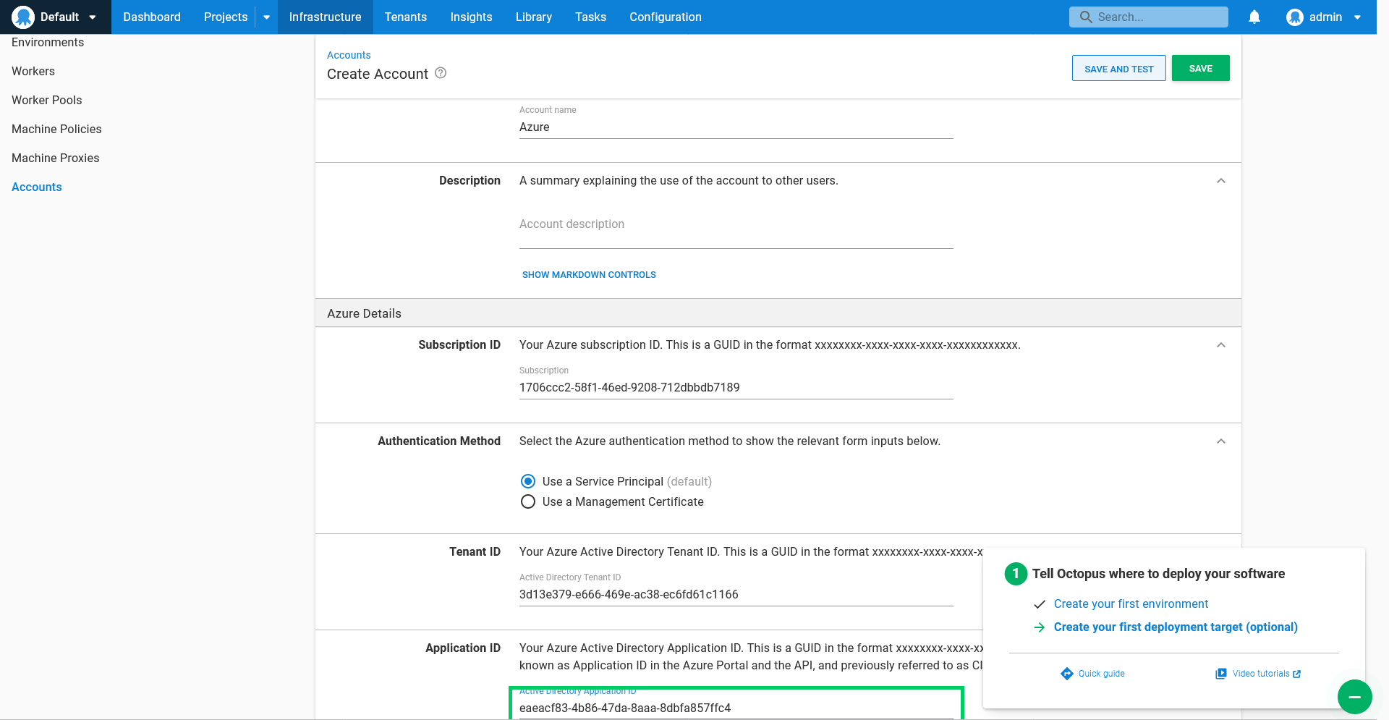
Task: Click the Video tutorials play icon
Action: point(1221,674)
